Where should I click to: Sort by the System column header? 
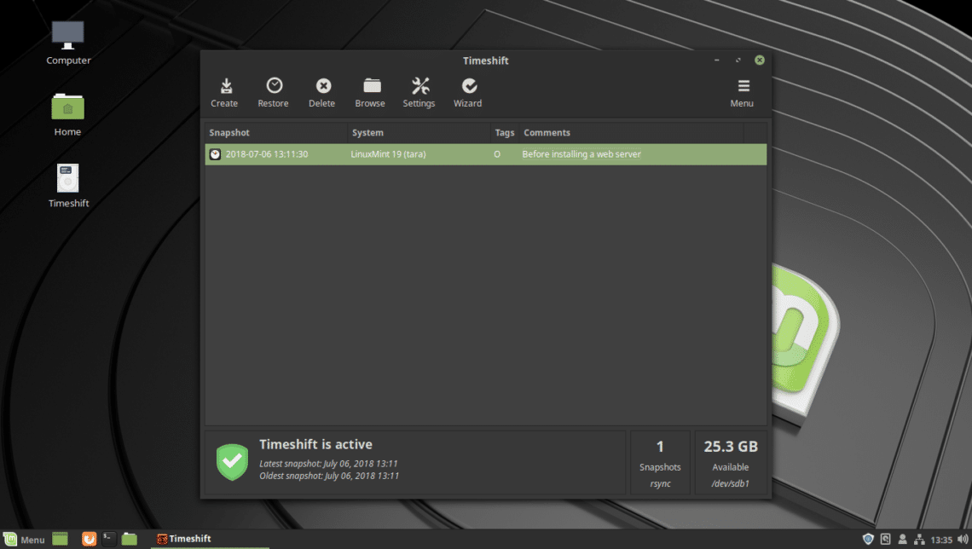[x=419, y=133]
